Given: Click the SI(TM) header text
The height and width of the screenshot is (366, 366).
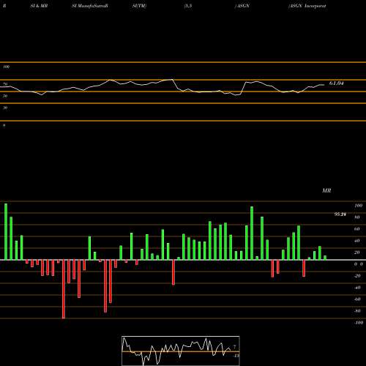Looking at the screenshot, I should click(139, 6).
